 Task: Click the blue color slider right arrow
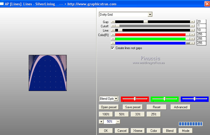(192, 43)
